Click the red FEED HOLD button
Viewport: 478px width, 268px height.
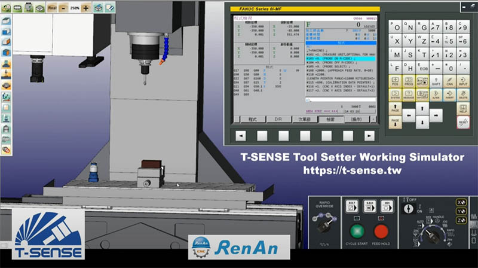381,231
